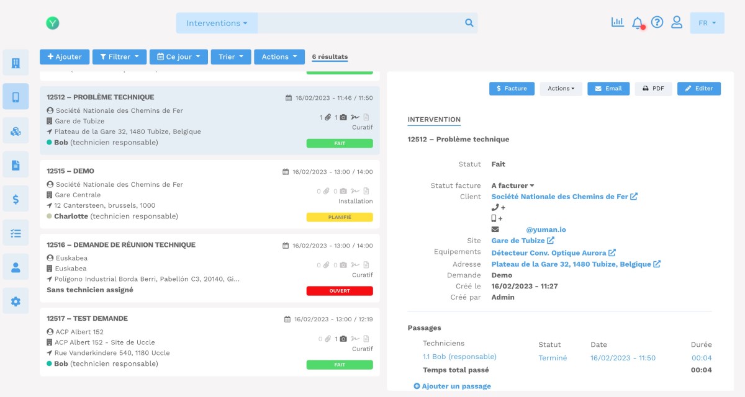Click the red OUVERT status badge

pyautogui.click(x=340, y=291)
